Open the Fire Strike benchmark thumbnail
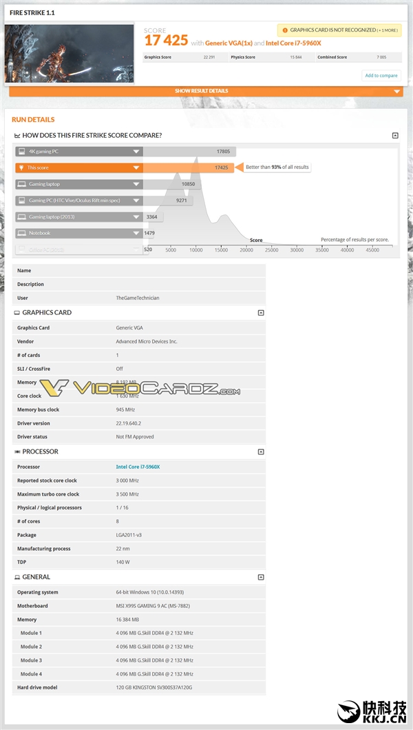413x730 pixels. click(70, 54)
